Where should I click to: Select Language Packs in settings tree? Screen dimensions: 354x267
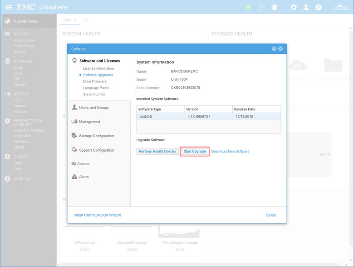[96, 88]
